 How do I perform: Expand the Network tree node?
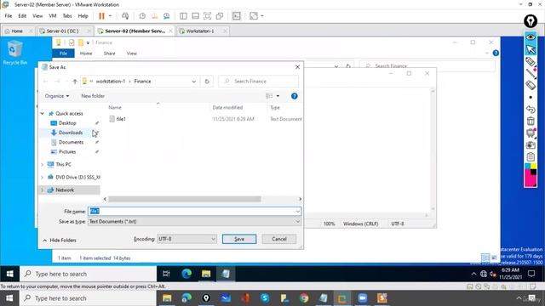tap(43, 190)
